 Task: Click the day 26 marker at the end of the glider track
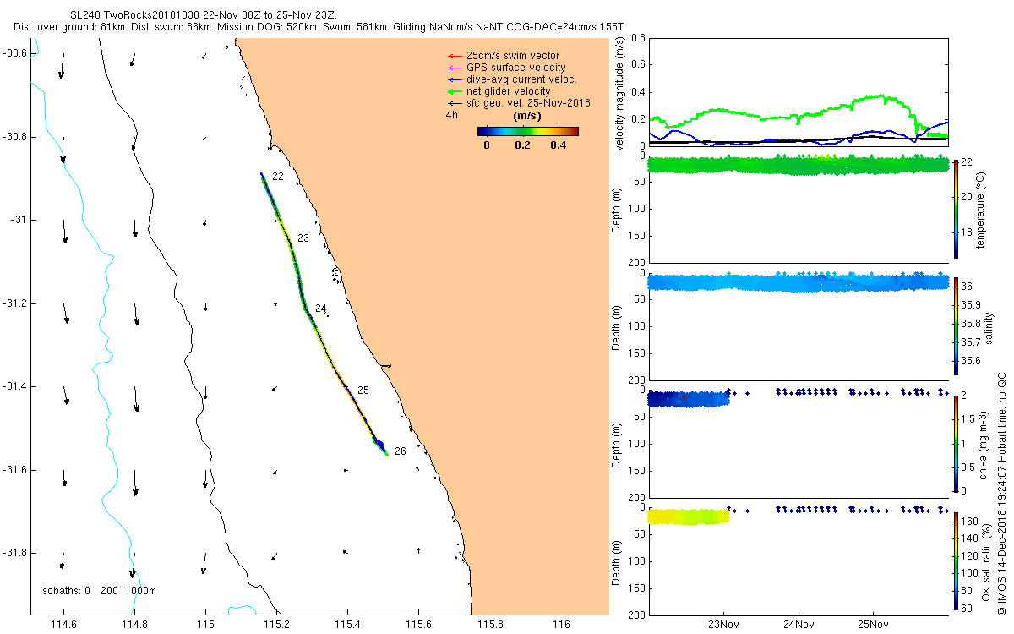point(401,451)
